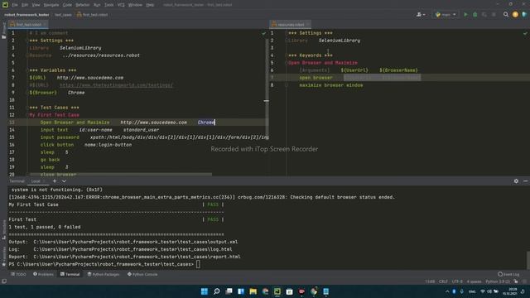Click the terminal command prompt input
Screen dimensions: 530x298
pyautogui.click(x=198, y=264)
